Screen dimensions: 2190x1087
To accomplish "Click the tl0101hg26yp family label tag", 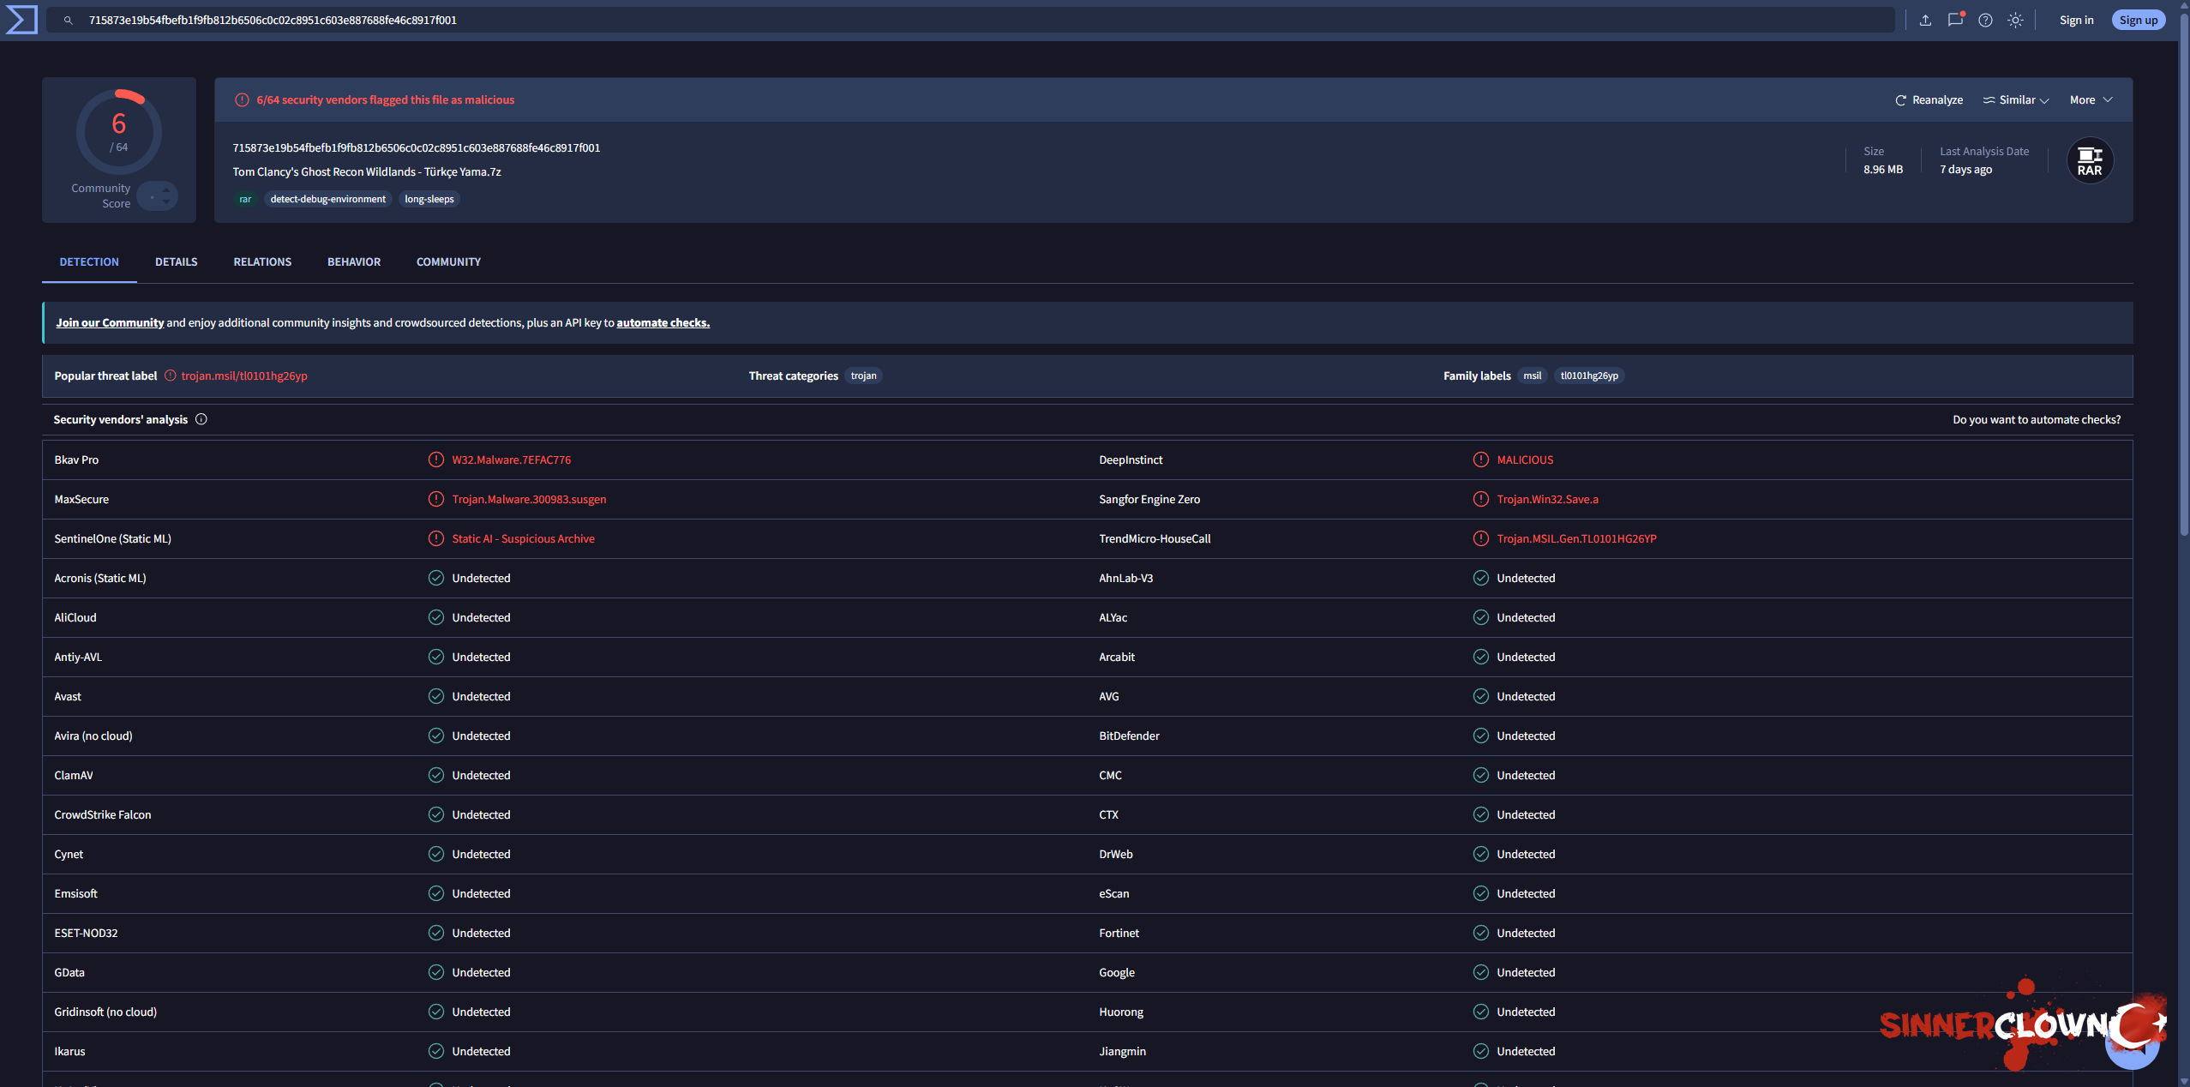I will (1589, 375).
